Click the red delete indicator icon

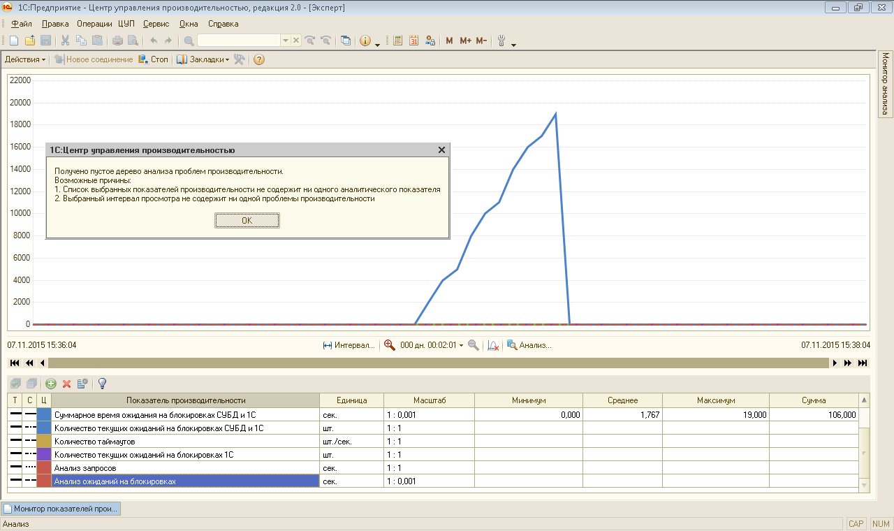(67, 384)
